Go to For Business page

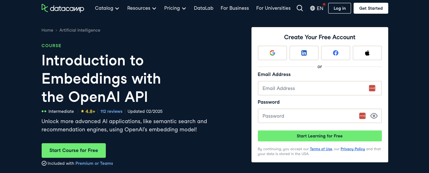(235, 8)
